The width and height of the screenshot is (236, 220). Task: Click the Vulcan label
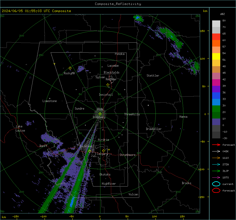point(133,194)
